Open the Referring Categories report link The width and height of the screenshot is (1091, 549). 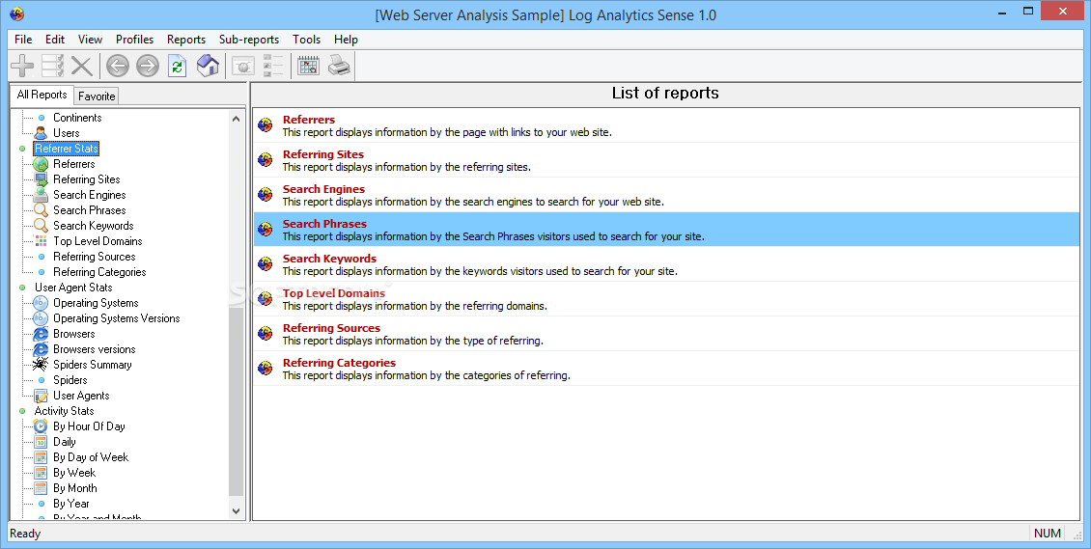[339, 363]
